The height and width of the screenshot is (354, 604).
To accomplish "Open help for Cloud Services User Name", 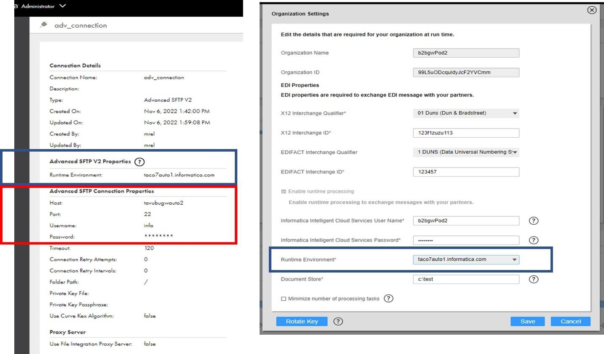I will (533, 221).
